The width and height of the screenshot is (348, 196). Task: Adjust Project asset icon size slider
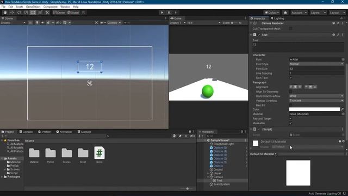click(x=187, y=188)
